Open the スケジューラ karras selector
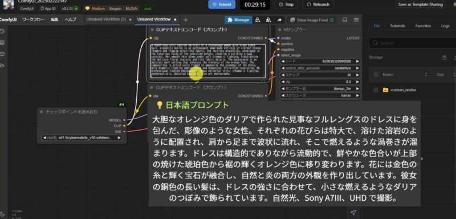The image size is (456, 219). tap(320, 95)
